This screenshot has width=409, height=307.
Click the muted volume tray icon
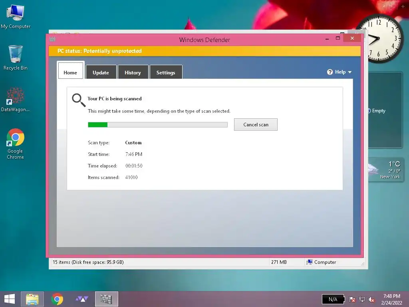pyautogui.click(x=371, y=299)
